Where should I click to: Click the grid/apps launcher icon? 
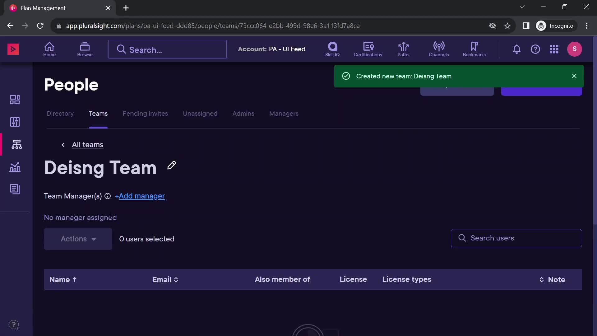(554, 49)
